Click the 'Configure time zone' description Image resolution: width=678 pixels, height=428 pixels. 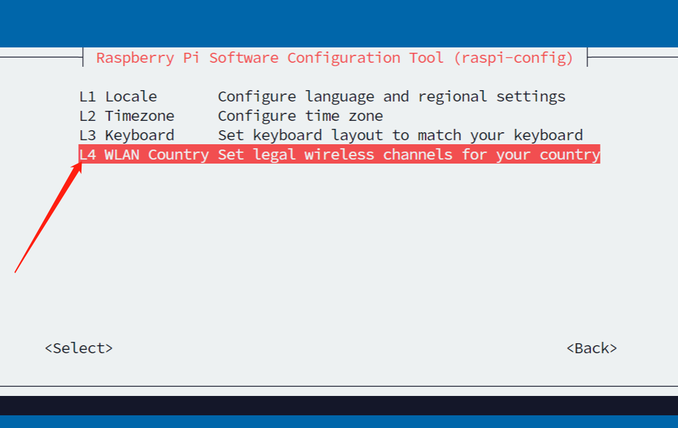click(300, 116)
